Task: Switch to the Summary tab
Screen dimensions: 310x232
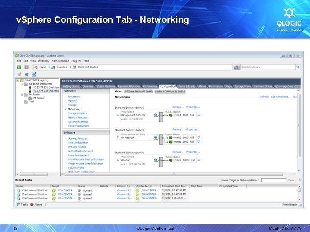Action: [x=88, y=86]
